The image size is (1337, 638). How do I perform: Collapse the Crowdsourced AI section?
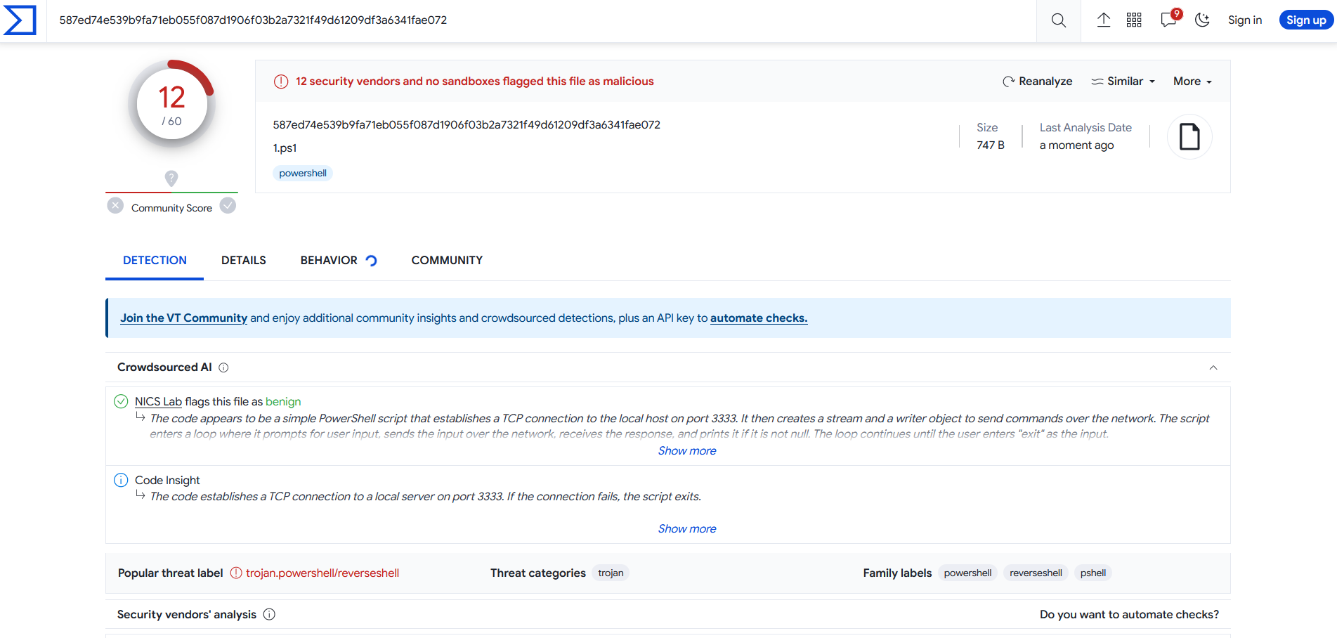pyautogui.click(x=1213, y=367)
